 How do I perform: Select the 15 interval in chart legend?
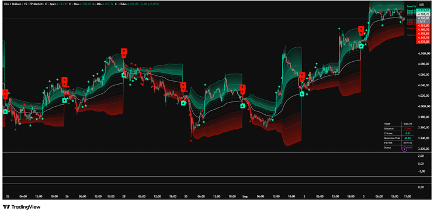pyautogui.click(x=25, y=4)
